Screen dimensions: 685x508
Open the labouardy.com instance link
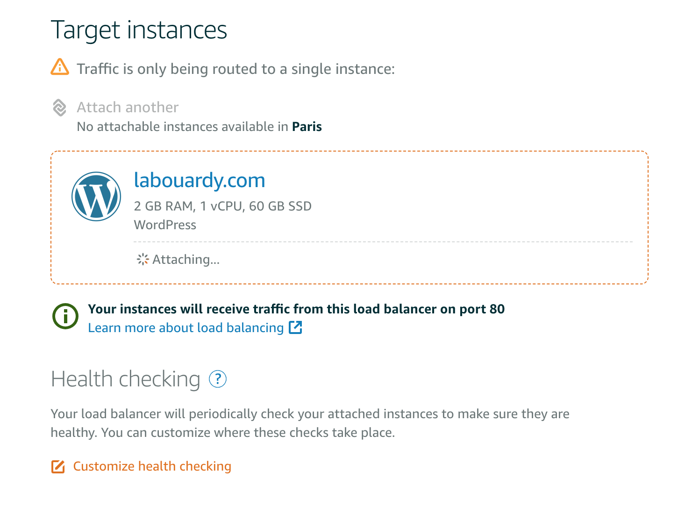[200, 180]
